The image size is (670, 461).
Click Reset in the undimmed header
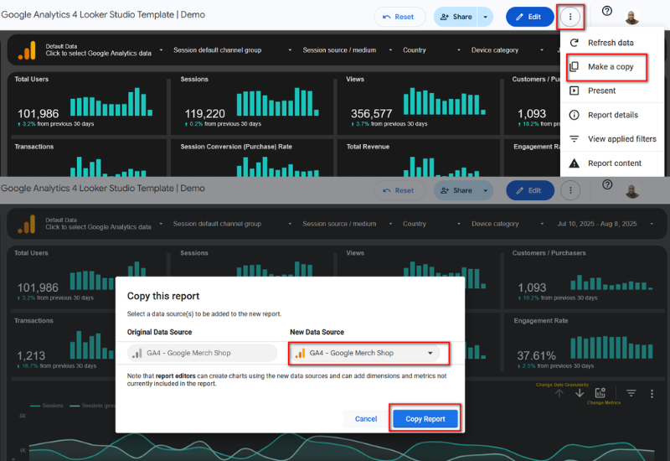pyautogui.click(x=399, y=17)
